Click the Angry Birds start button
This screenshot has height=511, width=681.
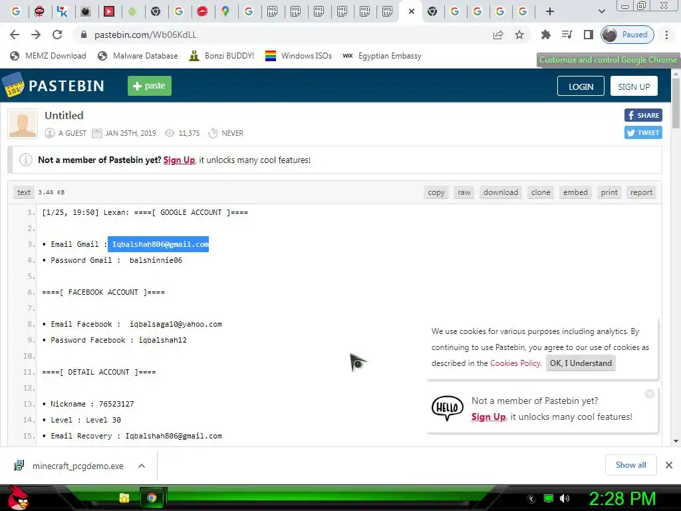[x=19, y=498]
